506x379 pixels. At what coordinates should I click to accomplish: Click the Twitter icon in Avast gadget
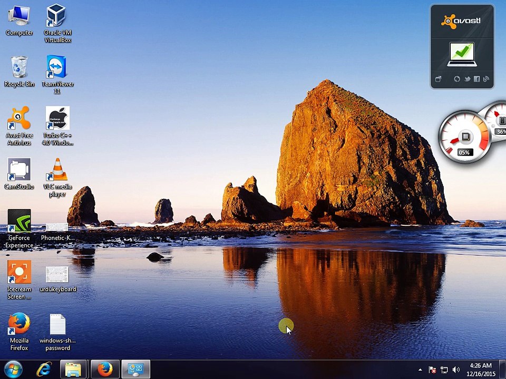tap(467, 79)
